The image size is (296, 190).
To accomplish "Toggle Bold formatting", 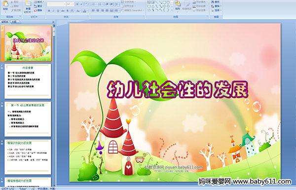I will pos(49,11).
